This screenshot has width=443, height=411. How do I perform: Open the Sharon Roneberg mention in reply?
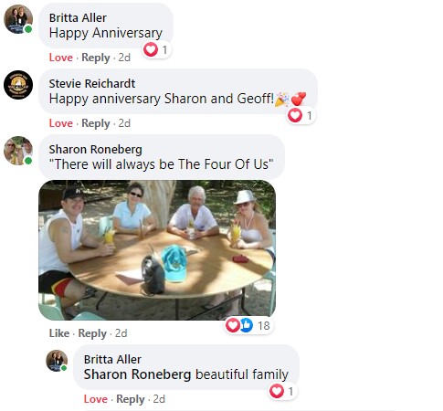(x=137, y=374)
